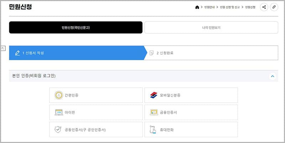The height and width of the screenshot is (143, 285).
Task: Open 민원안내 breadcrumb link
Action: click(x=210, y=7)
